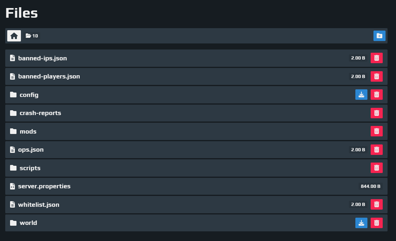Viewport: 396px width, 241px height.
Task: Delete the config folder
Action: coord(377,95)
